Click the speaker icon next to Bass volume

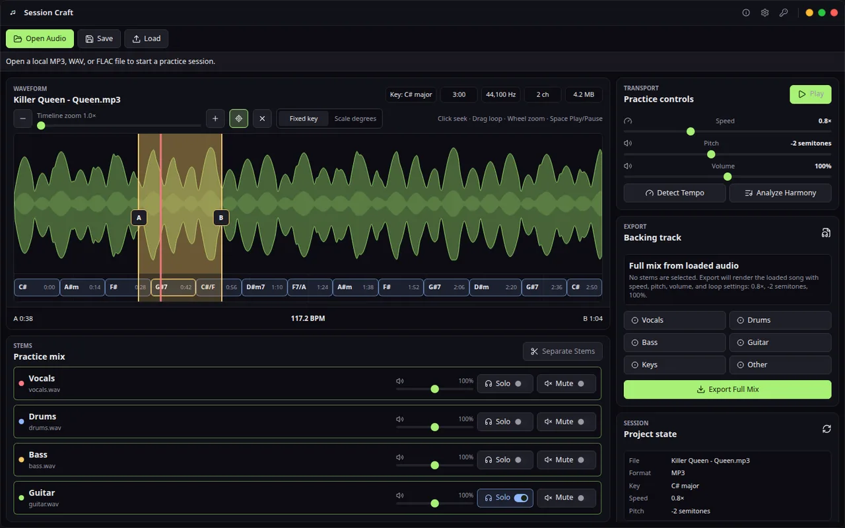point(399,457)
